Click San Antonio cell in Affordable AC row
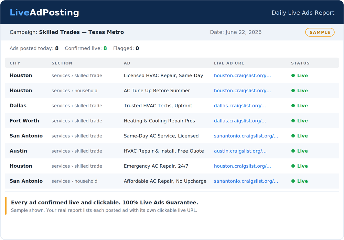 point(26,181)
